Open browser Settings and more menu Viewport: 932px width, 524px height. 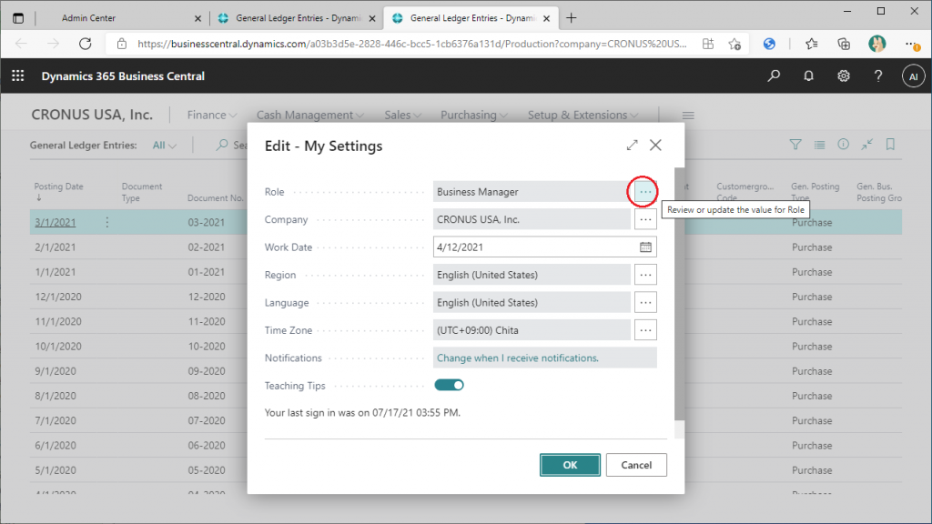(x=911, y=44)
